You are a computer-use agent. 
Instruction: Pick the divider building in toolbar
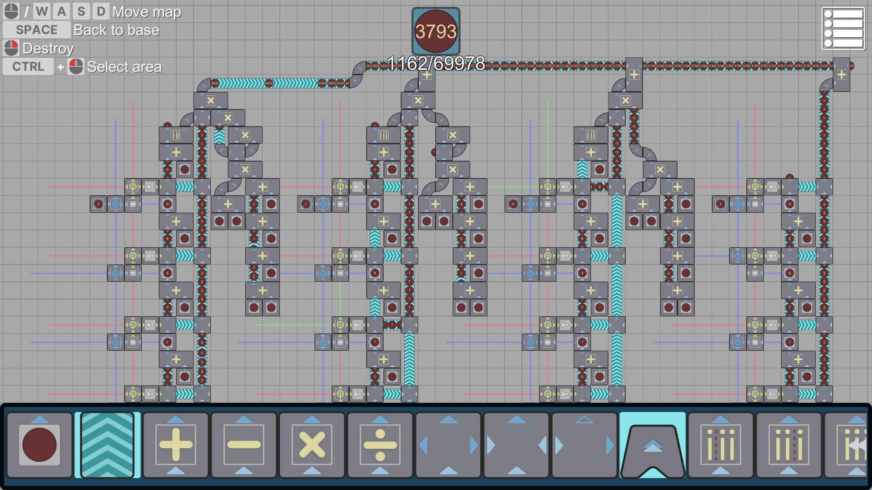(380, 445)
